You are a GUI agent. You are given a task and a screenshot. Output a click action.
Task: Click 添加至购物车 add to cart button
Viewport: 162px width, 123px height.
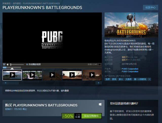coord(91,116)
